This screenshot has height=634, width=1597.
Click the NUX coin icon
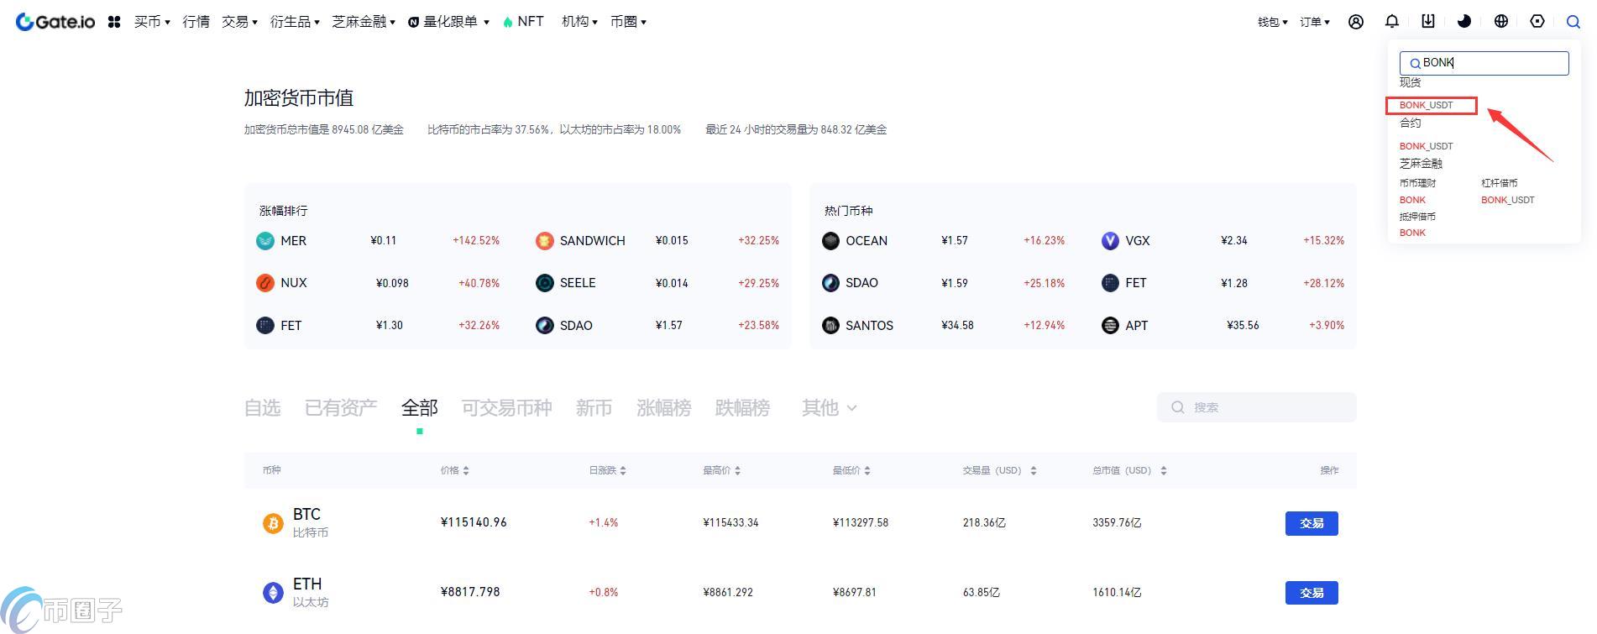click(x=265, y=283)
